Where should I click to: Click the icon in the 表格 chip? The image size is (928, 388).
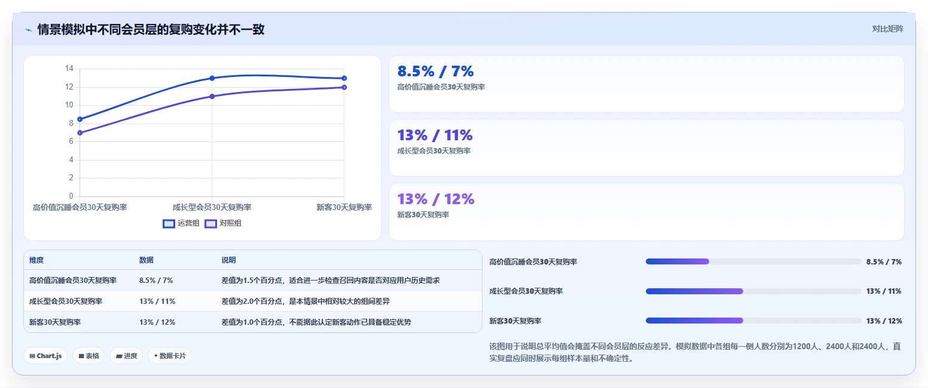(x=81, y=356)
